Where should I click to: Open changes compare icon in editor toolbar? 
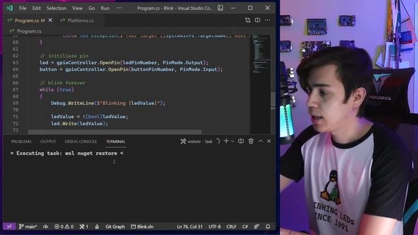(x=248, y=20)
